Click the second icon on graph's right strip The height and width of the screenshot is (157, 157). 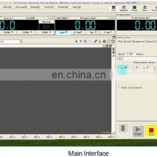click(113, 52)
